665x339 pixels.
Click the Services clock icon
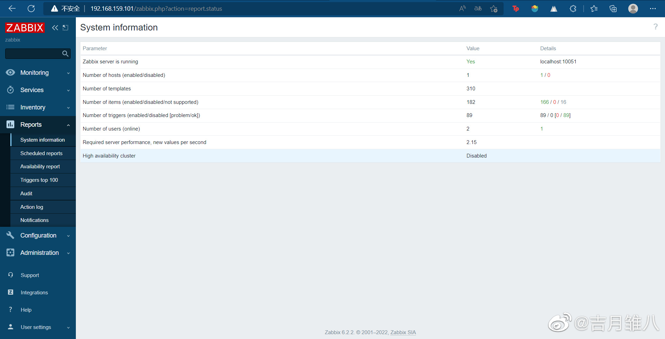(x=10, y=90)
